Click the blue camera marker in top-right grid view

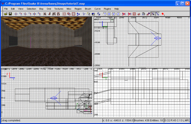[x=158, y=38]
